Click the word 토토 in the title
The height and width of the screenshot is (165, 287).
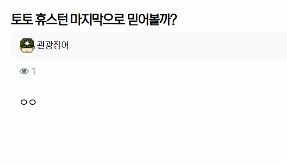[22, 19]
